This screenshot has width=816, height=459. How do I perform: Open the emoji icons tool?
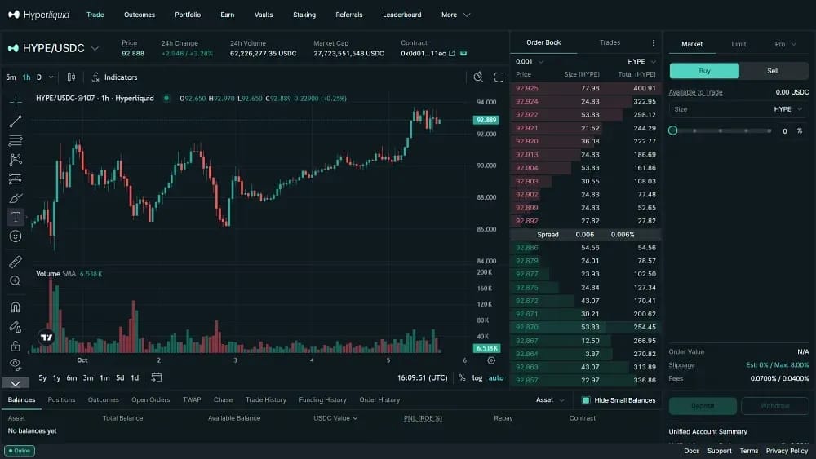coord(16,236)
